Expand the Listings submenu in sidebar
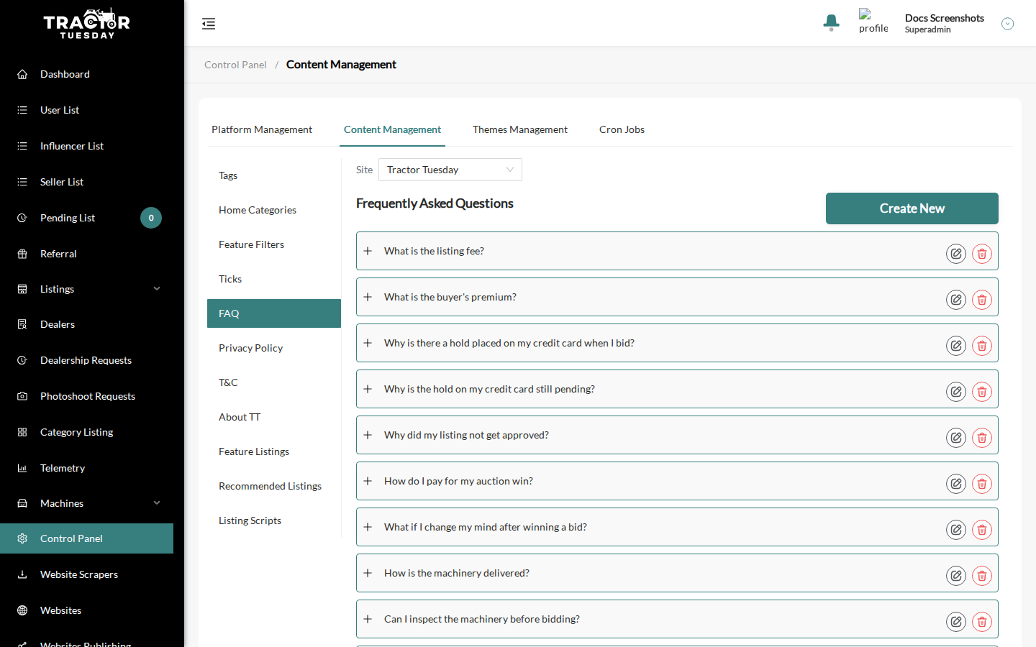1036x647 pixels. pyautogui.click(x=157, y=289)
